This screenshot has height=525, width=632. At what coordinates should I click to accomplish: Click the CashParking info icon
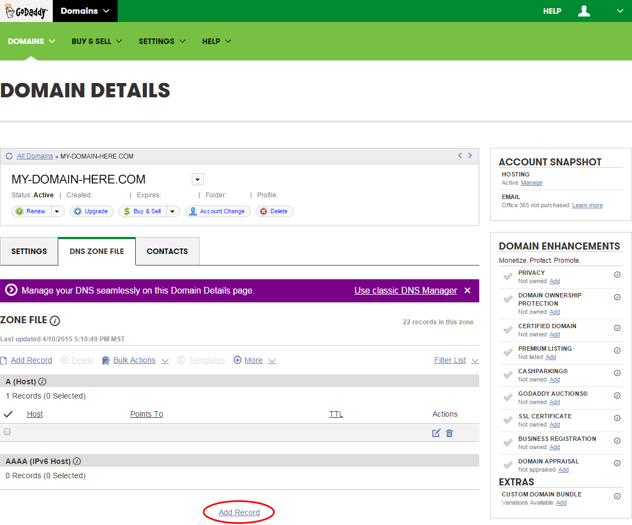pyautogui.click(x=617, y=373)
